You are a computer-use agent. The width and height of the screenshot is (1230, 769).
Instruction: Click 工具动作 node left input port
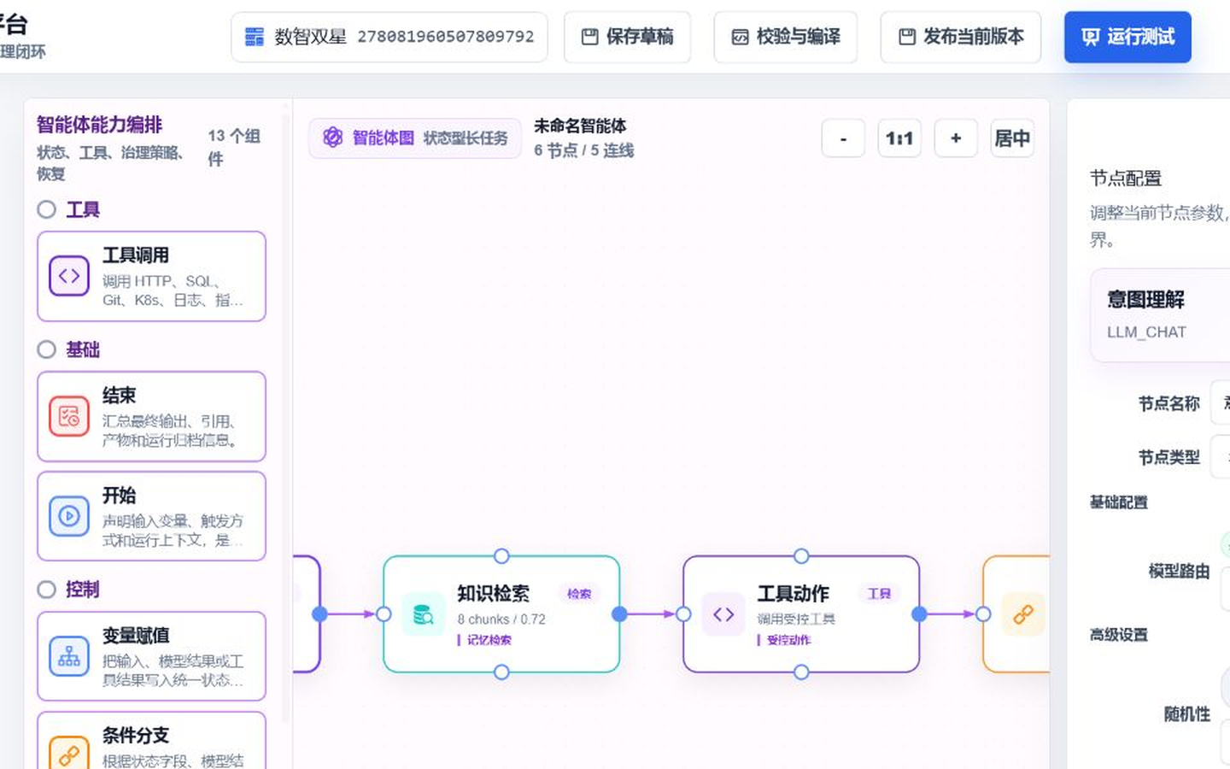click(x=683, y=613)
